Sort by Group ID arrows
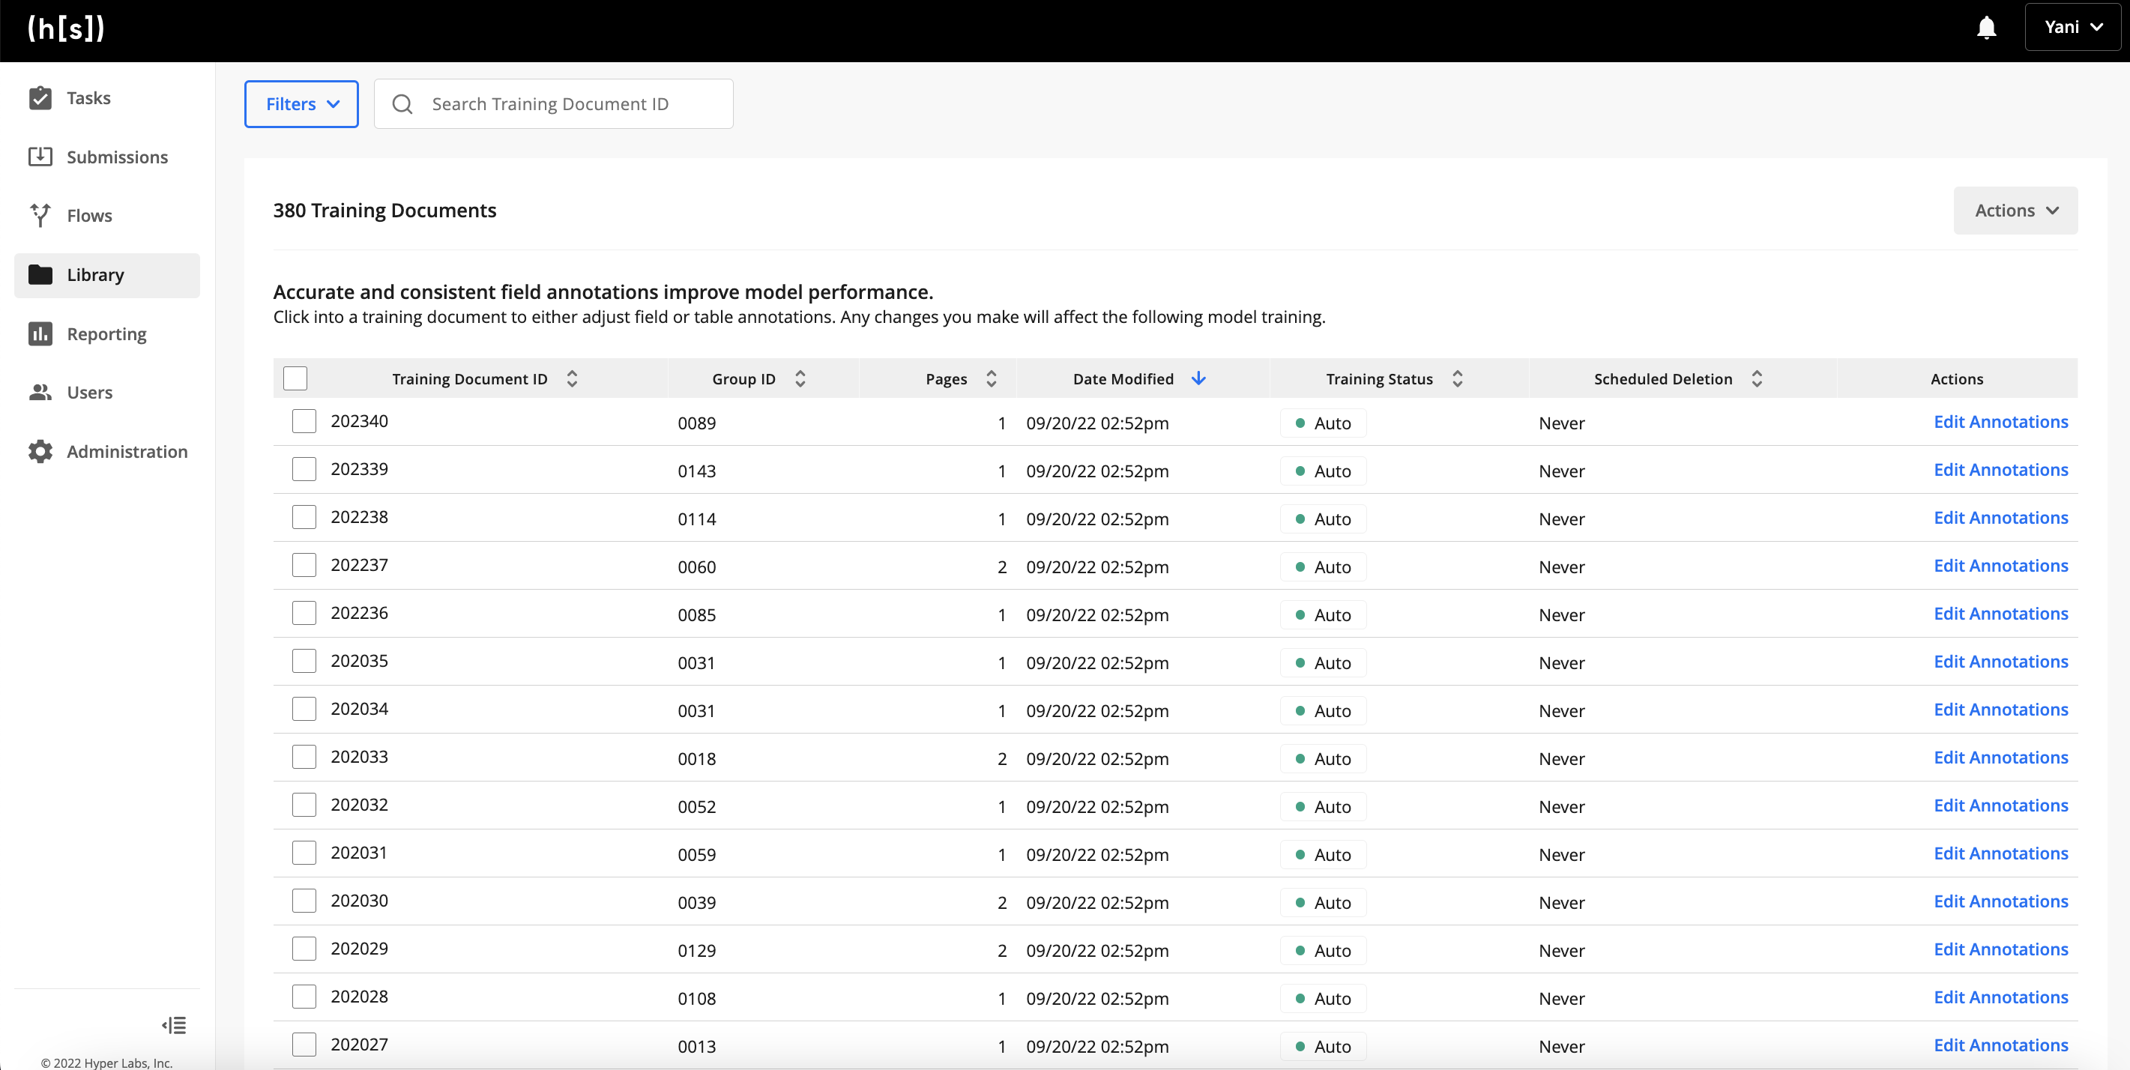The image size is (2130, 1070). (x=800, y=378)
